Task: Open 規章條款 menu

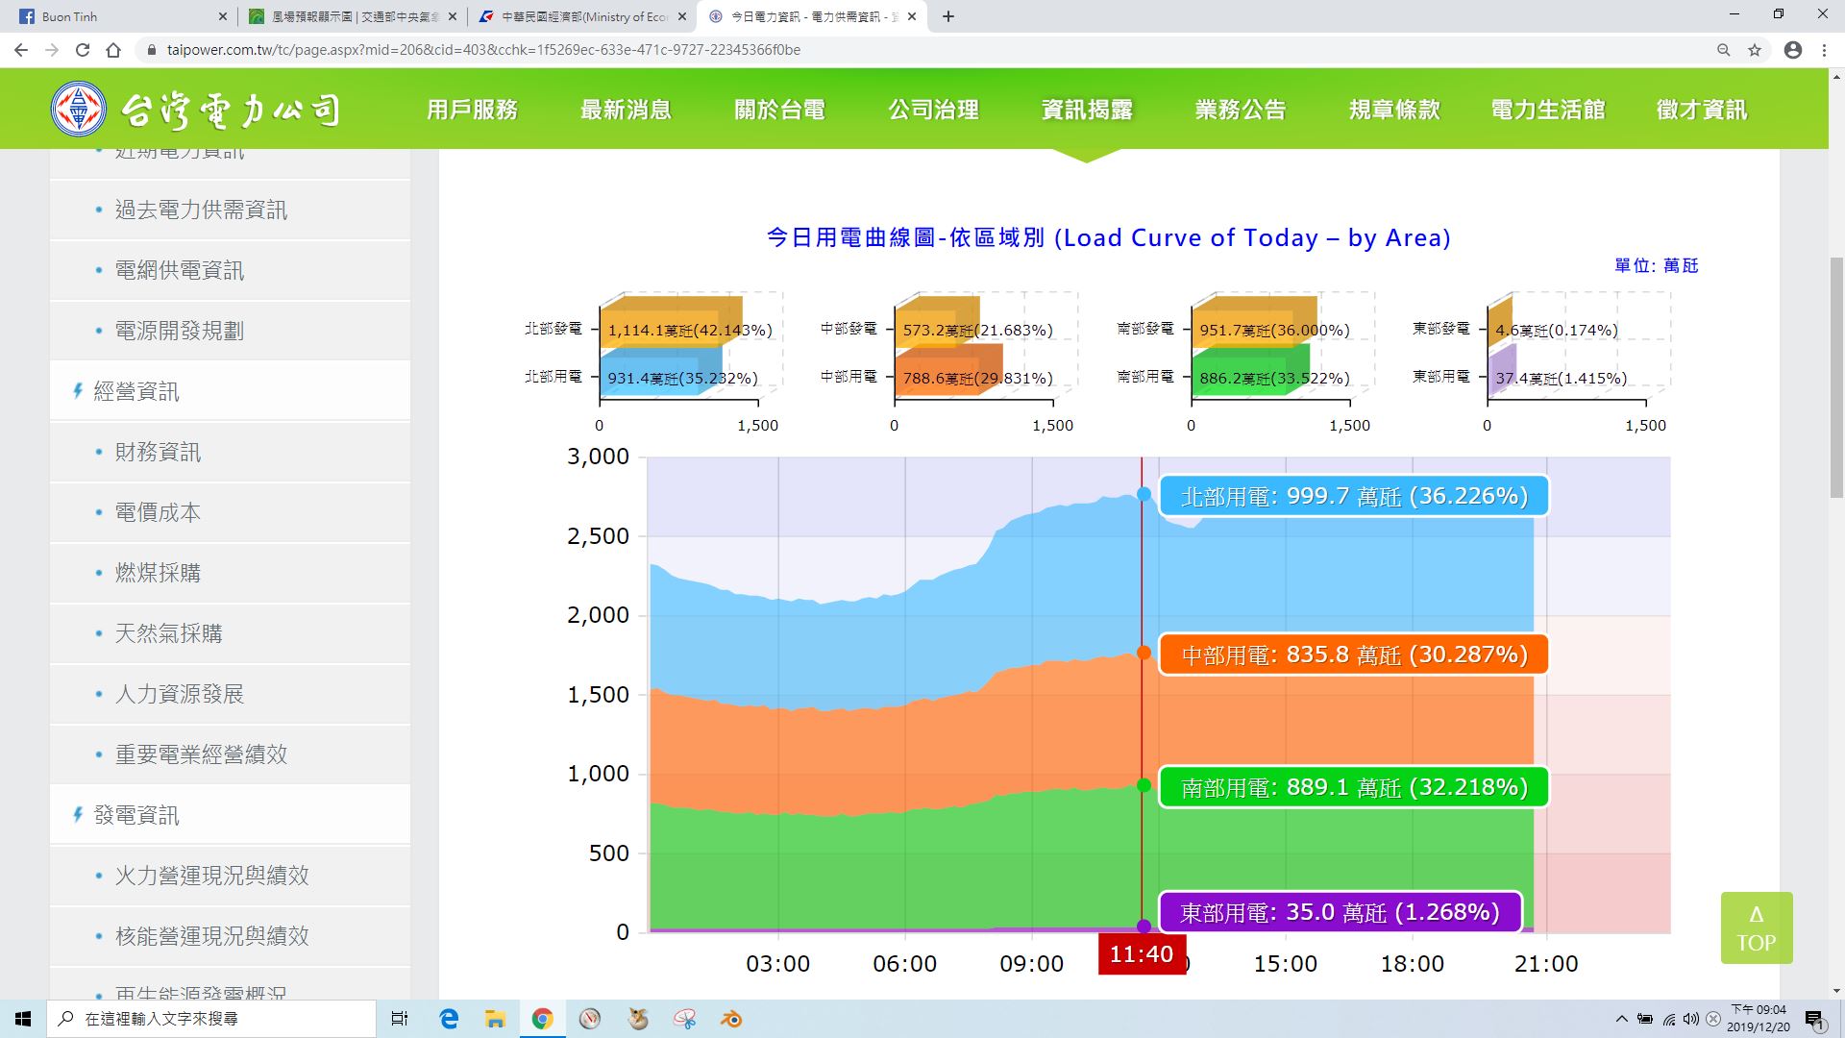Action: 1394,110
